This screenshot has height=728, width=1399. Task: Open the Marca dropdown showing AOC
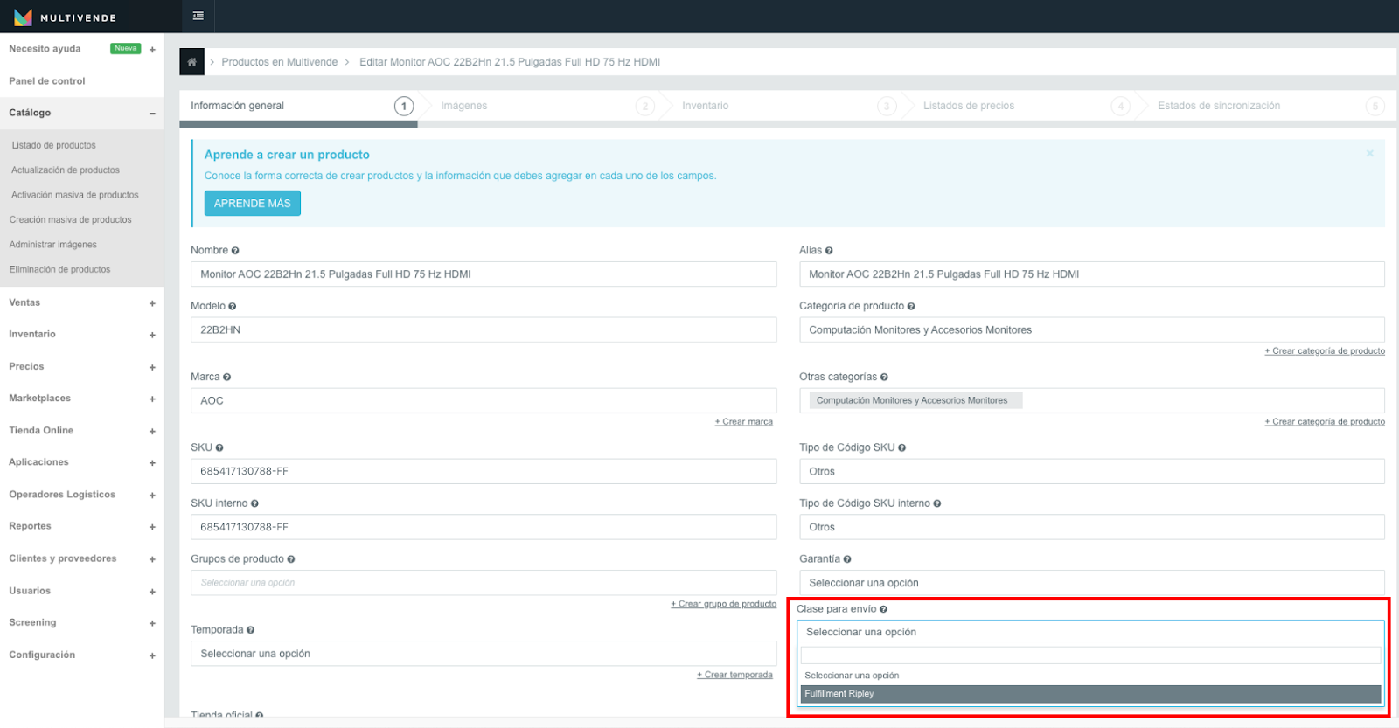484,401
